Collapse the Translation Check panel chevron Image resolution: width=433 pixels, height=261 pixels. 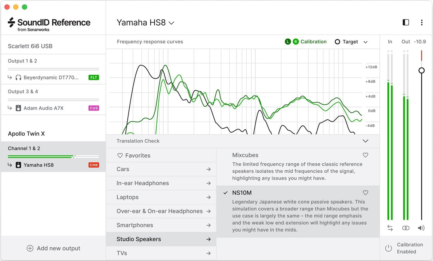(x=365, y=141)
